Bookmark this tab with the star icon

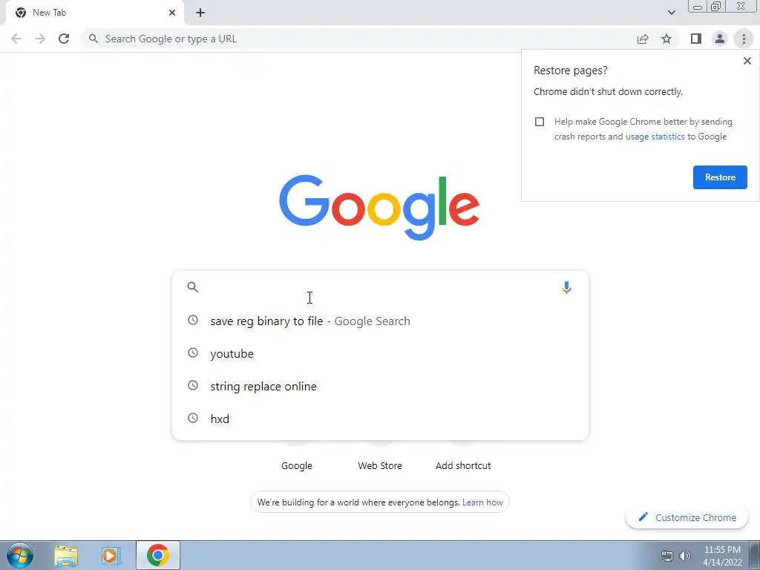(666, 39)
